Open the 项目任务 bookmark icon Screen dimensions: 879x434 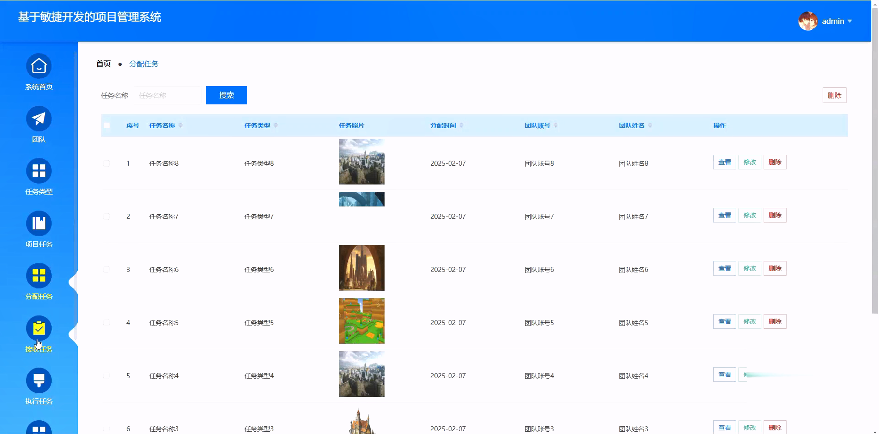click(39, 224)
